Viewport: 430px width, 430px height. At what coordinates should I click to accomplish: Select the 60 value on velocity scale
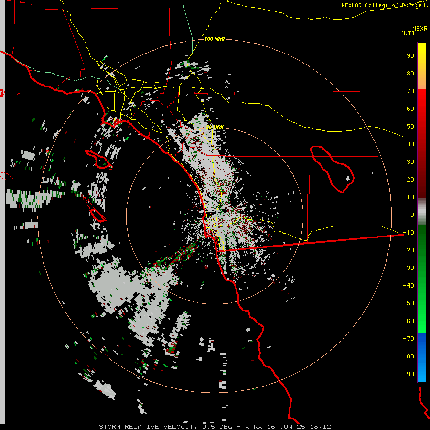[x=410, y=109]
